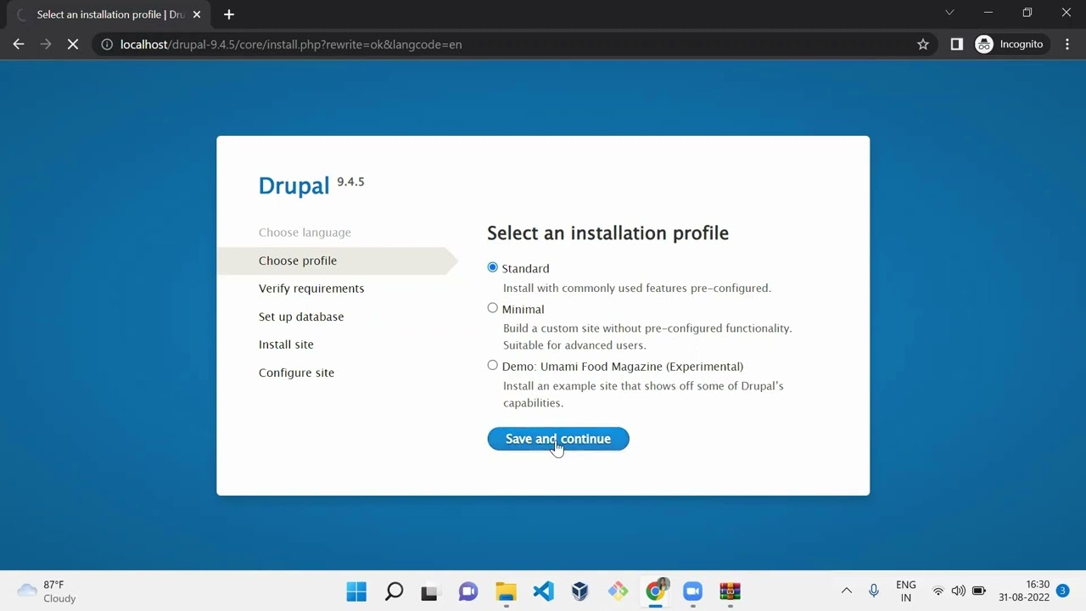Go back to the previous page

point(19,44)
